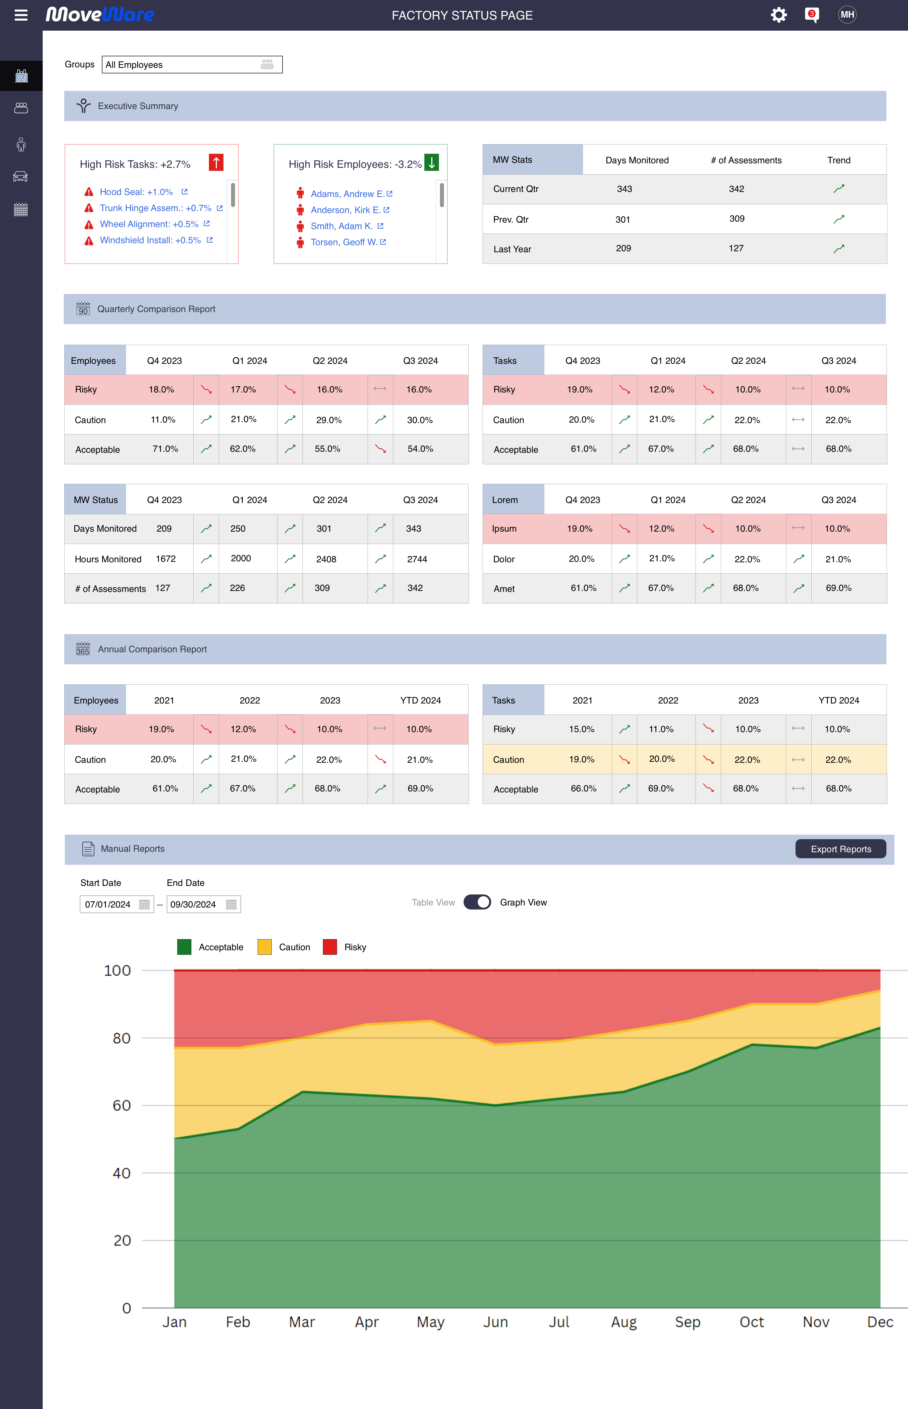Open the hamburger navigation menu
The image size is (908, 1409).
21,15
